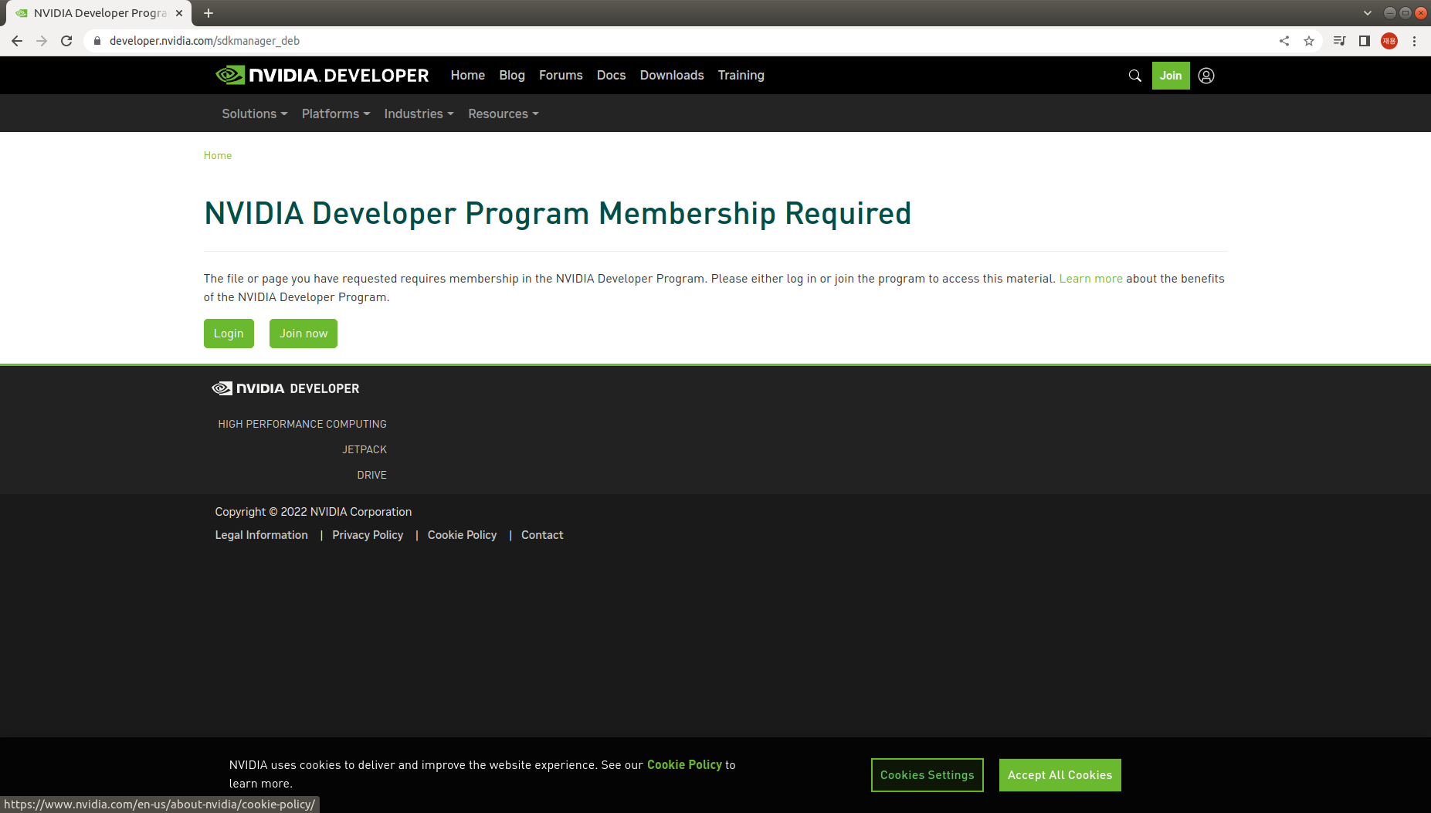
Task: Open Chrome three-dot menu
Action: 1414,41
